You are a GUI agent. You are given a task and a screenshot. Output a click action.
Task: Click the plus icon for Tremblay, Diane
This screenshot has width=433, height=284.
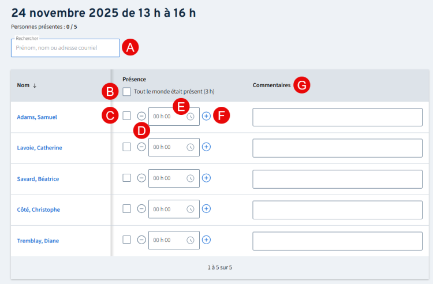[x=206, y=240]
